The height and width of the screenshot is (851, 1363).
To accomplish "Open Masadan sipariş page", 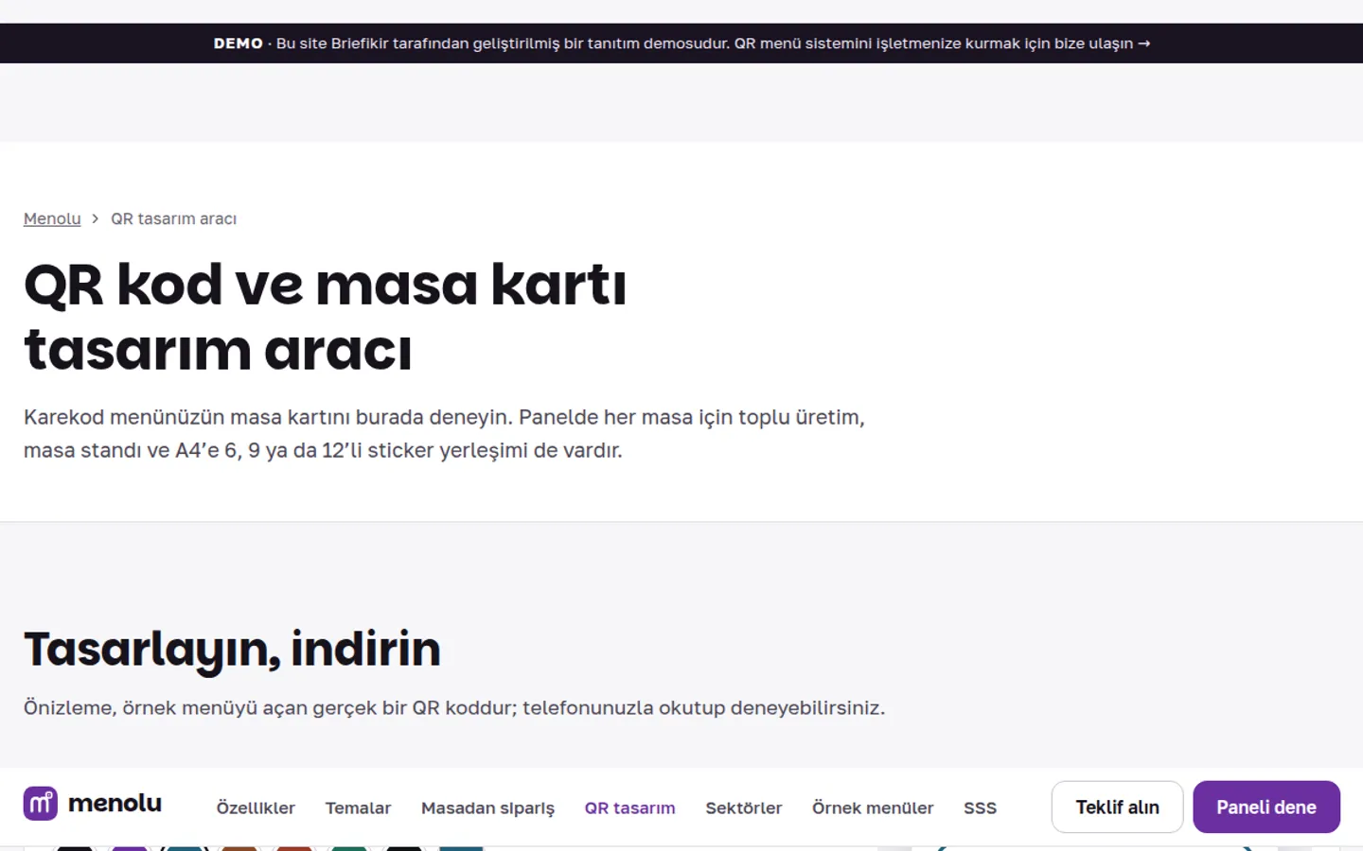I will coord(487,808).
